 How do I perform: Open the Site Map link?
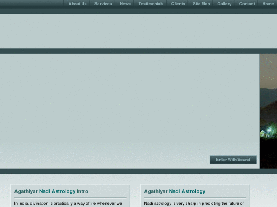click(201, 4)
